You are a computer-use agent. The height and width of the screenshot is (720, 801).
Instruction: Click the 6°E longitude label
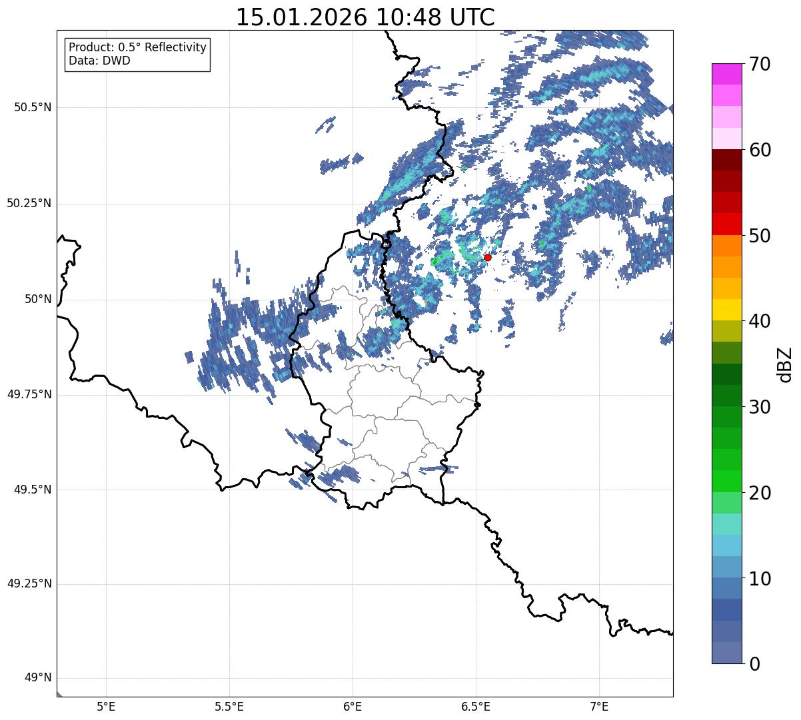point(353,706)
